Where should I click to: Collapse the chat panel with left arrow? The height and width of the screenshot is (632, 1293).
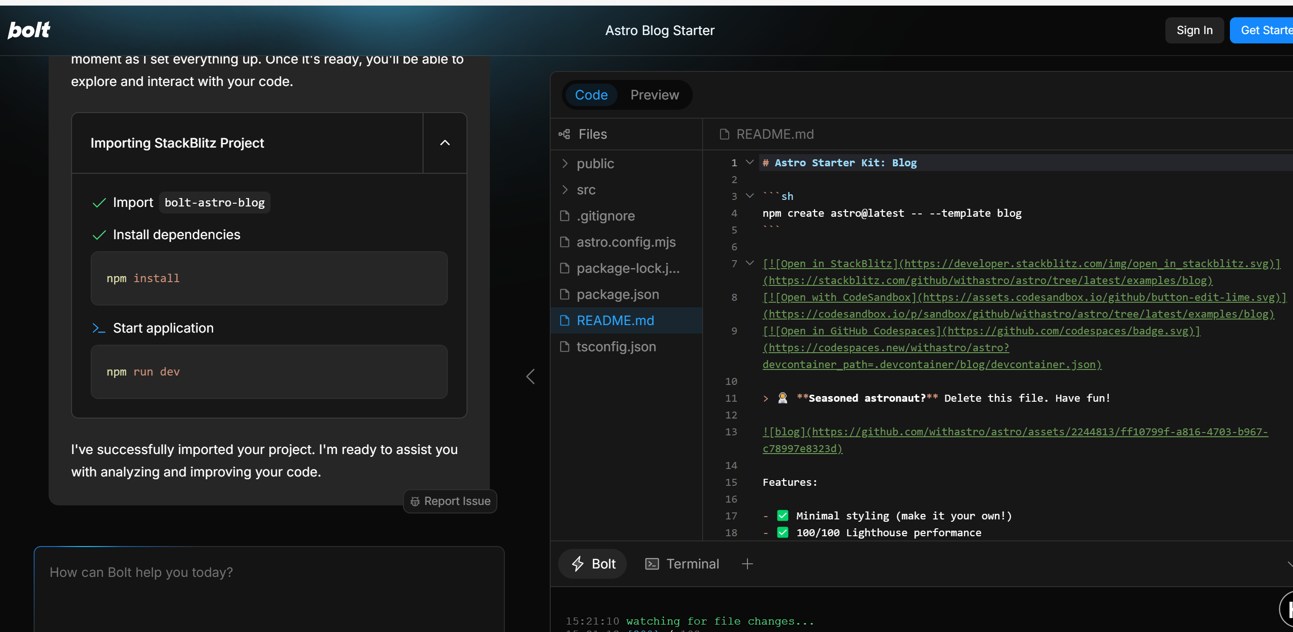pyautogui.click(x=530, y=376)
